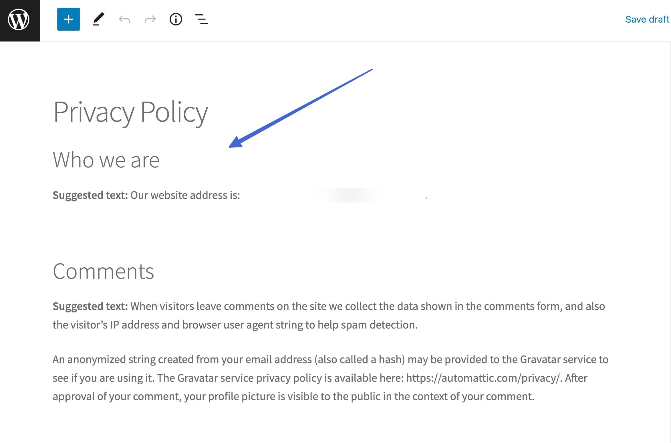This screenshot has width=671, height=443.
Task: Open the block inserter plus button
Action: pos(68,19)
